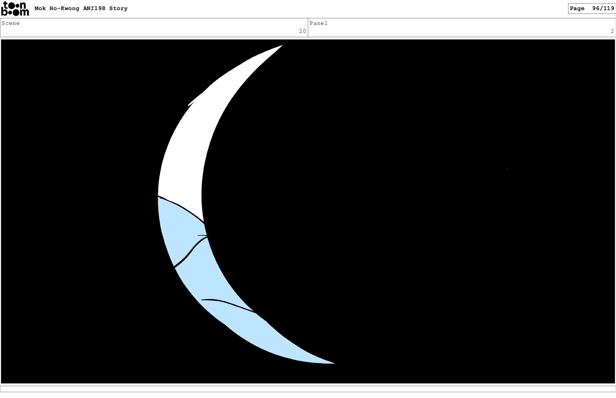
Task: Click the Scene label
Action: click(11, 23)
